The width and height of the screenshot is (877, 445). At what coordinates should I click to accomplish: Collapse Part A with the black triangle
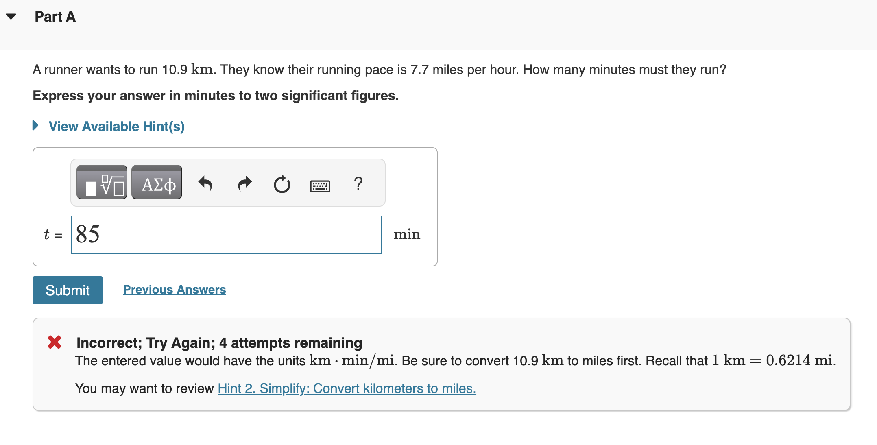11,16
